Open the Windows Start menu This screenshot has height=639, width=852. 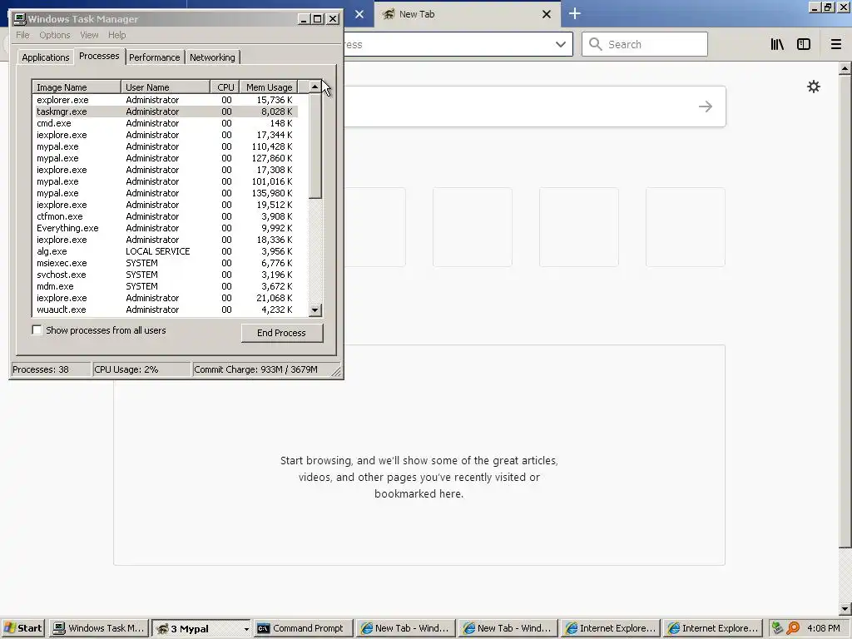[x=23, y=628]
